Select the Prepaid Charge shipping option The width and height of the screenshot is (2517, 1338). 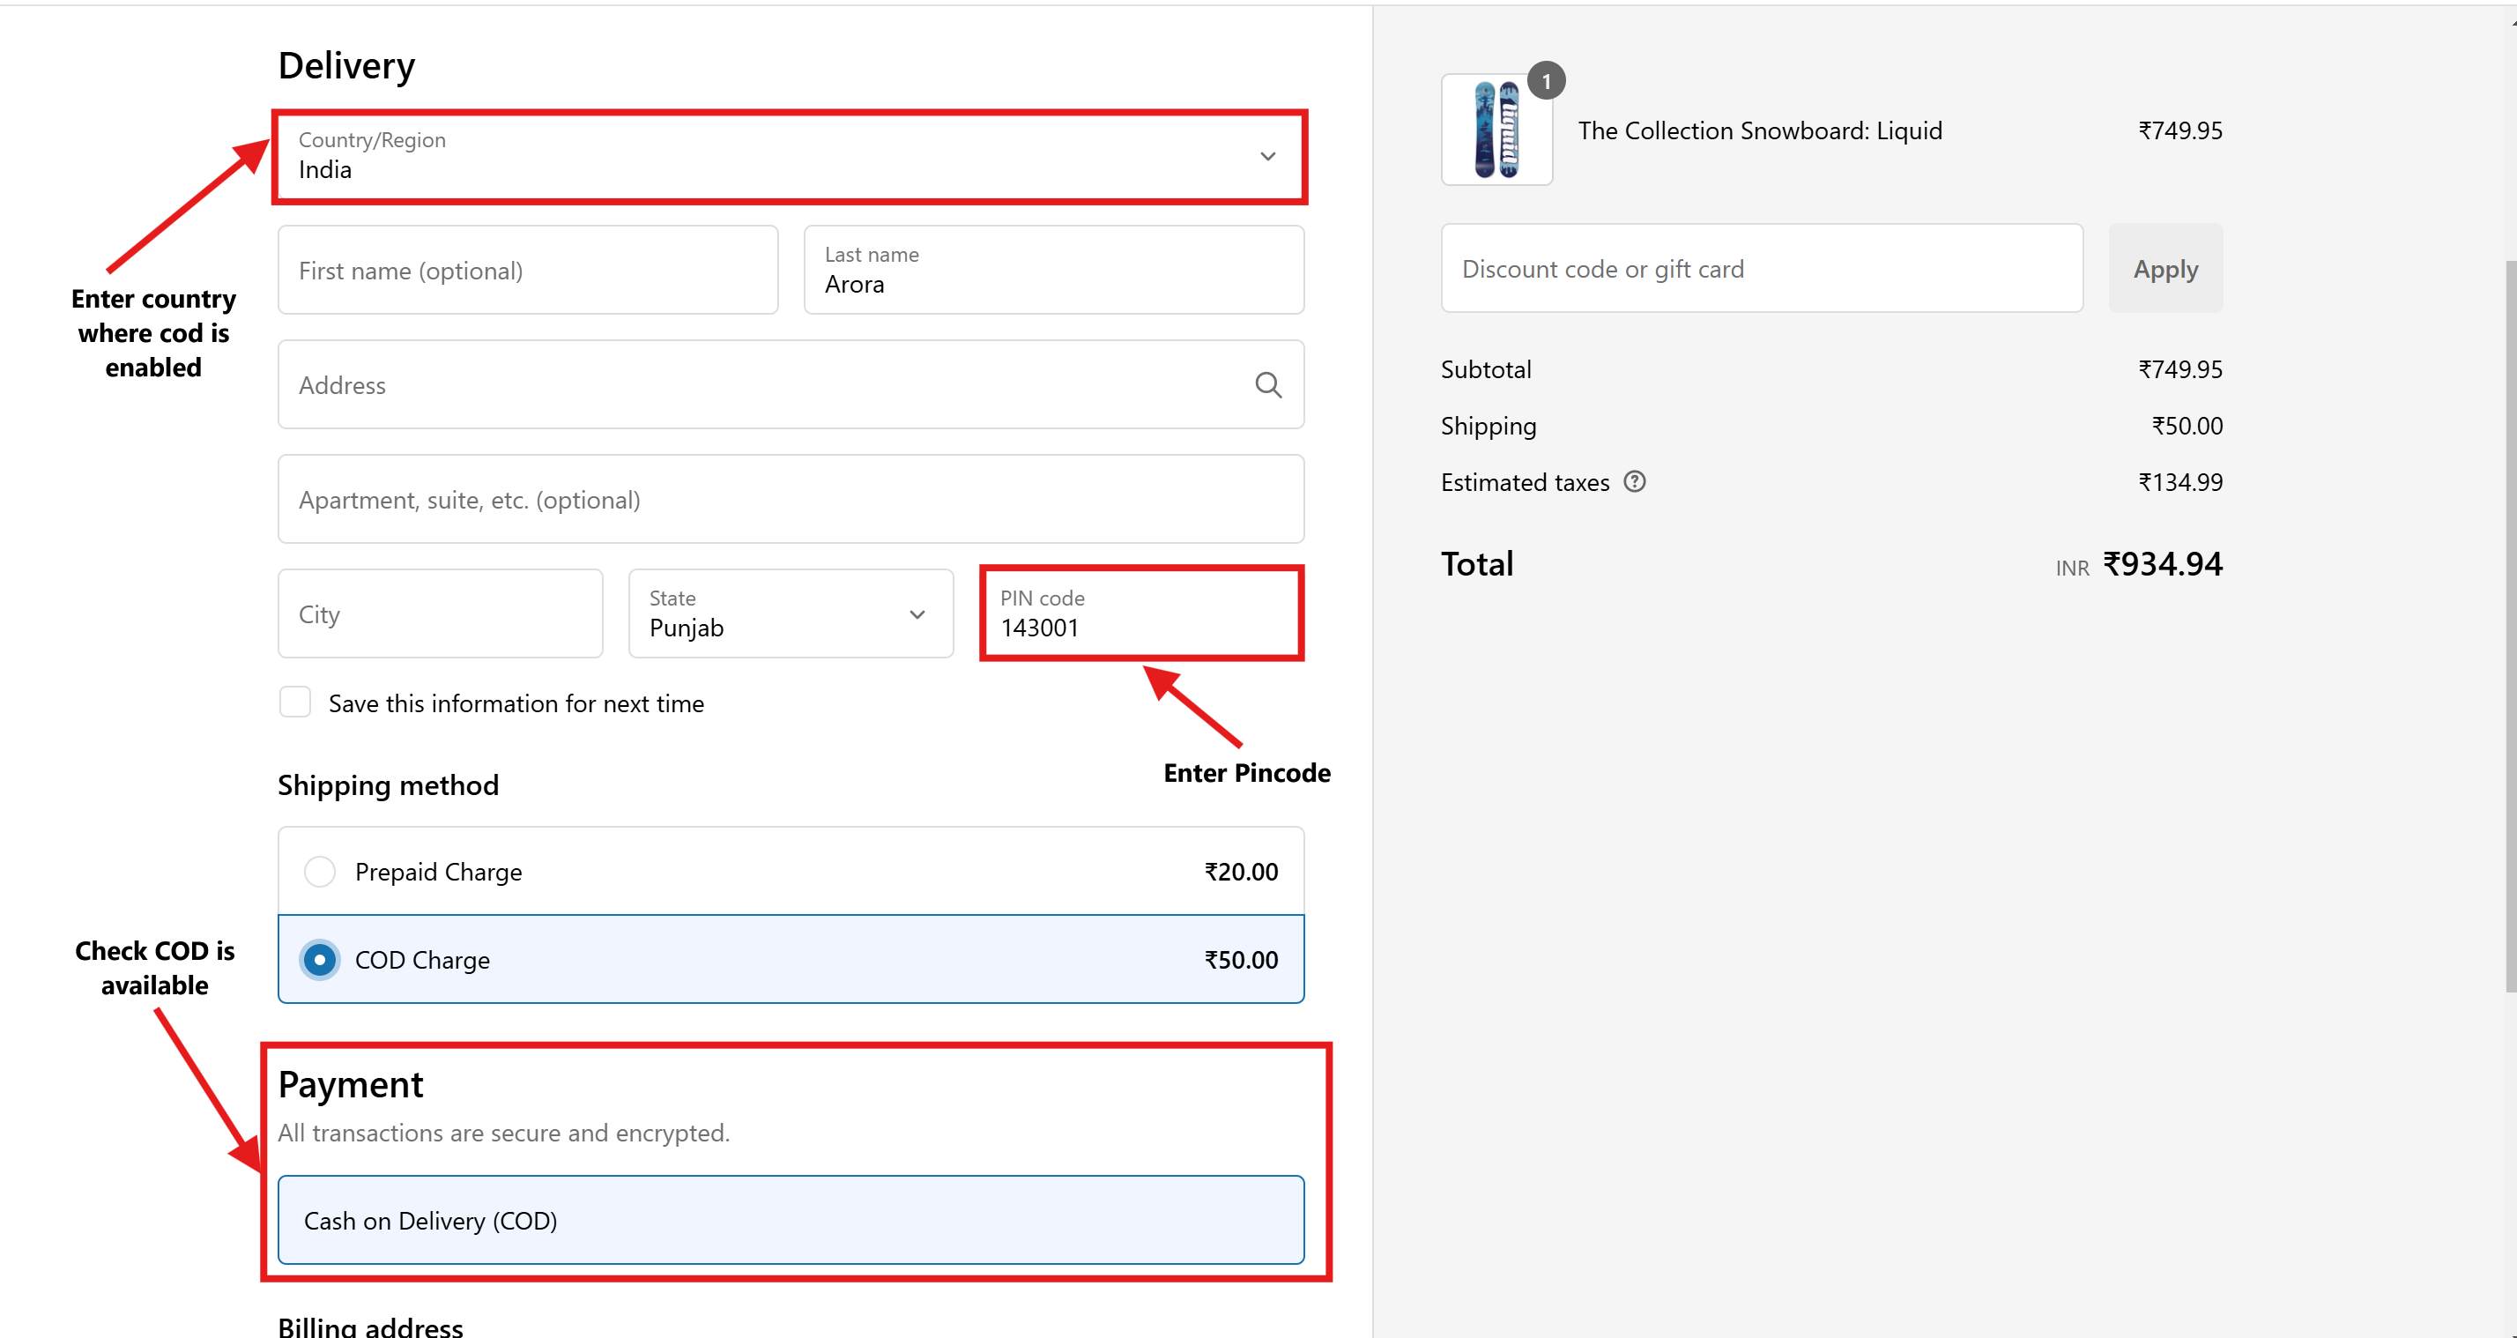tap(320, 871)
